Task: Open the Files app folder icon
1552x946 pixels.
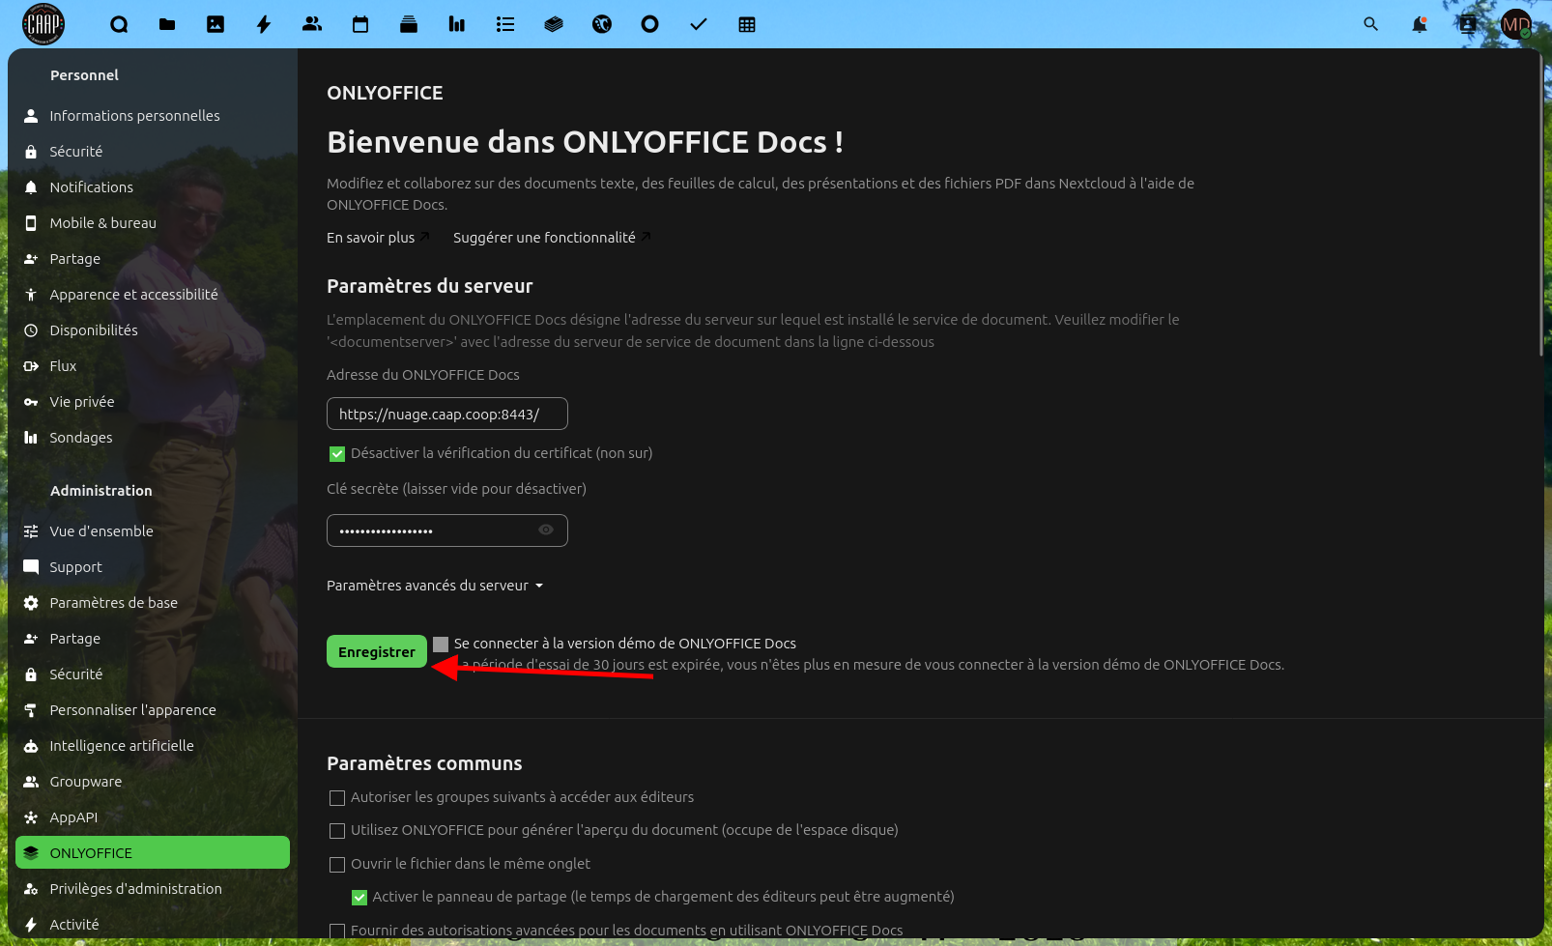Action: coord(167,24)
